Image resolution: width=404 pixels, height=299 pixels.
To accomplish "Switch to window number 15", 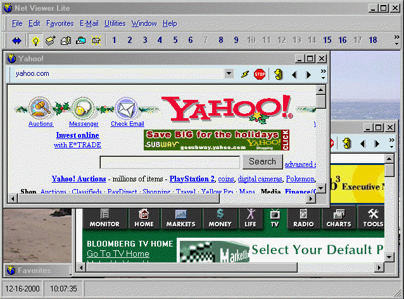I will point(327,40).
